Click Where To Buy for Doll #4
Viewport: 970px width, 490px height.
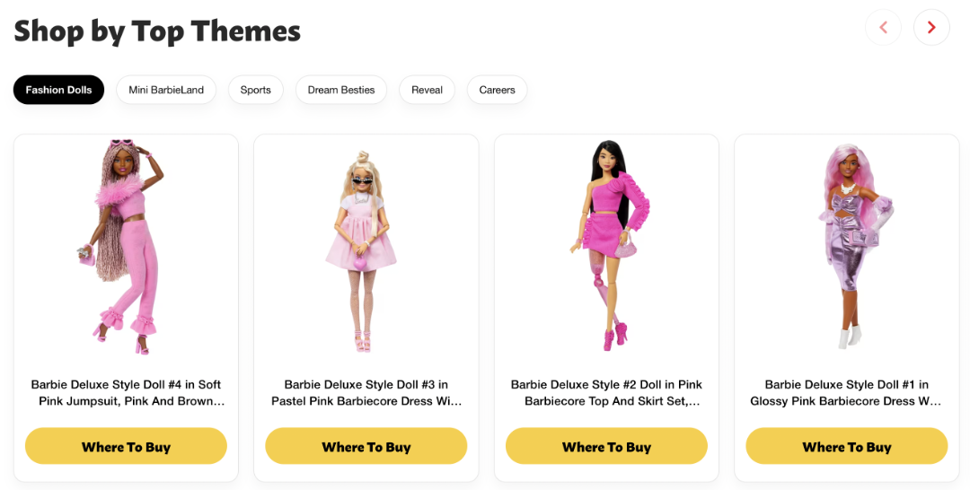click(126, 446)
